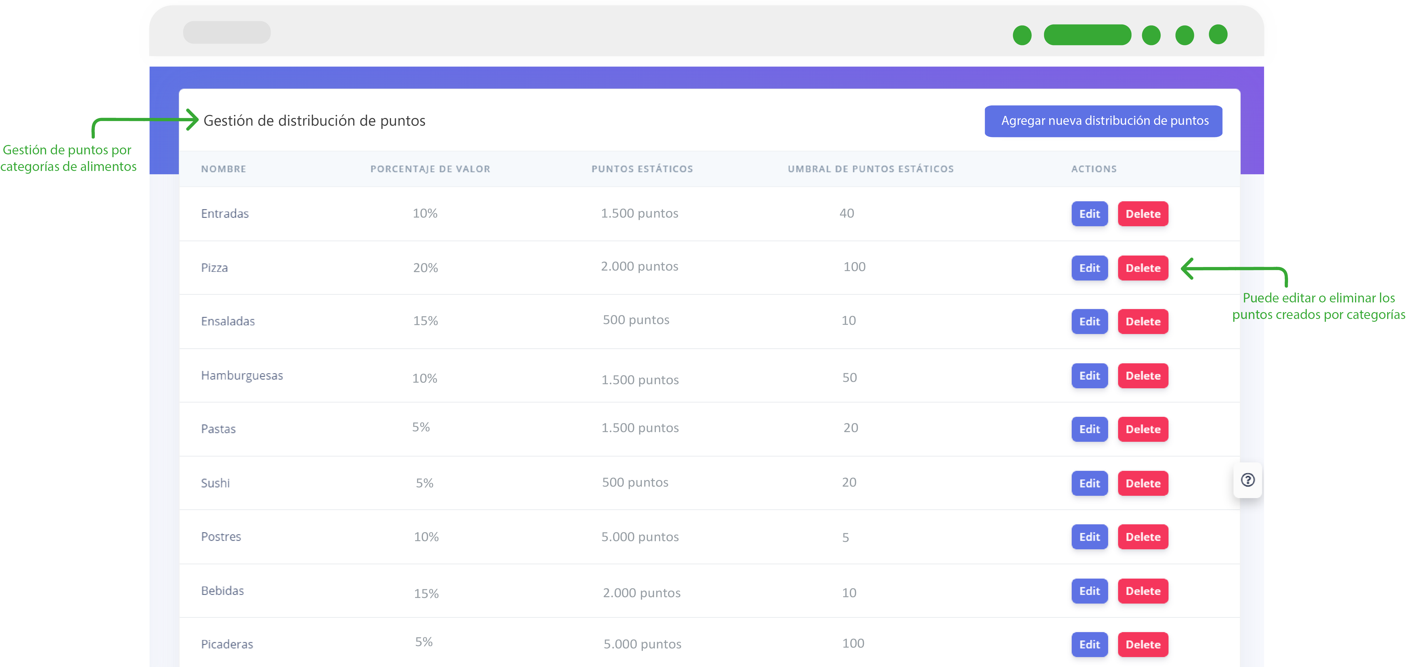This screenshot has width=1406, height=667.
Task: Delete the Pastas points distribution
Action: (1143, 429)
